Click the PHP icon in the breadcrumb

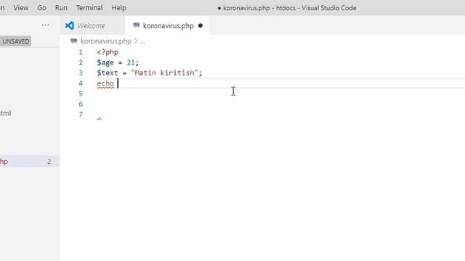pos(74,41)
